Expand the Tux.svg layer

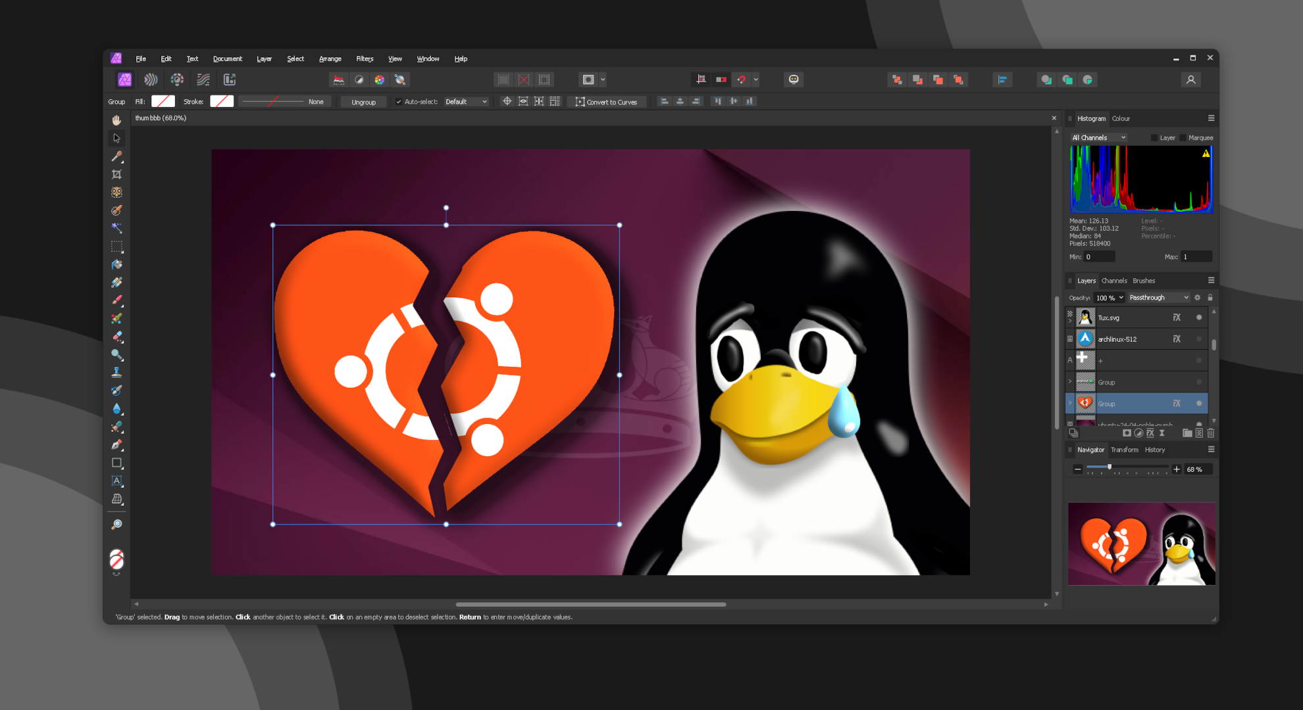tap(1070, 321)
